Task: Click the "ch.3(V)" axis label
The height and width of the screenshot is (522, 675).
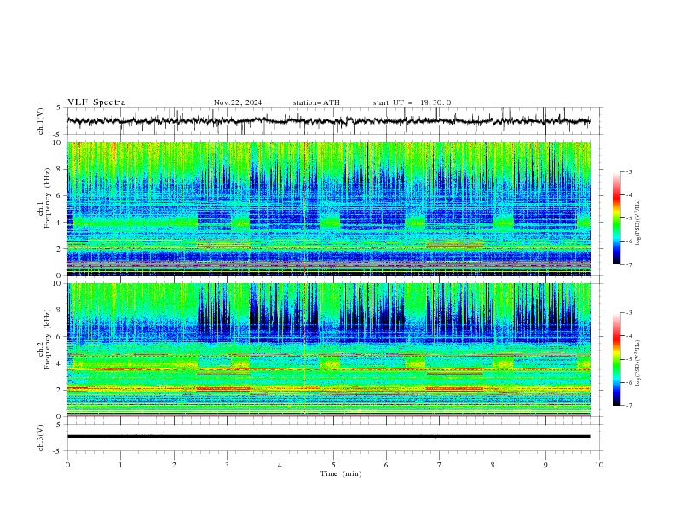Action: tap(41, 438)
